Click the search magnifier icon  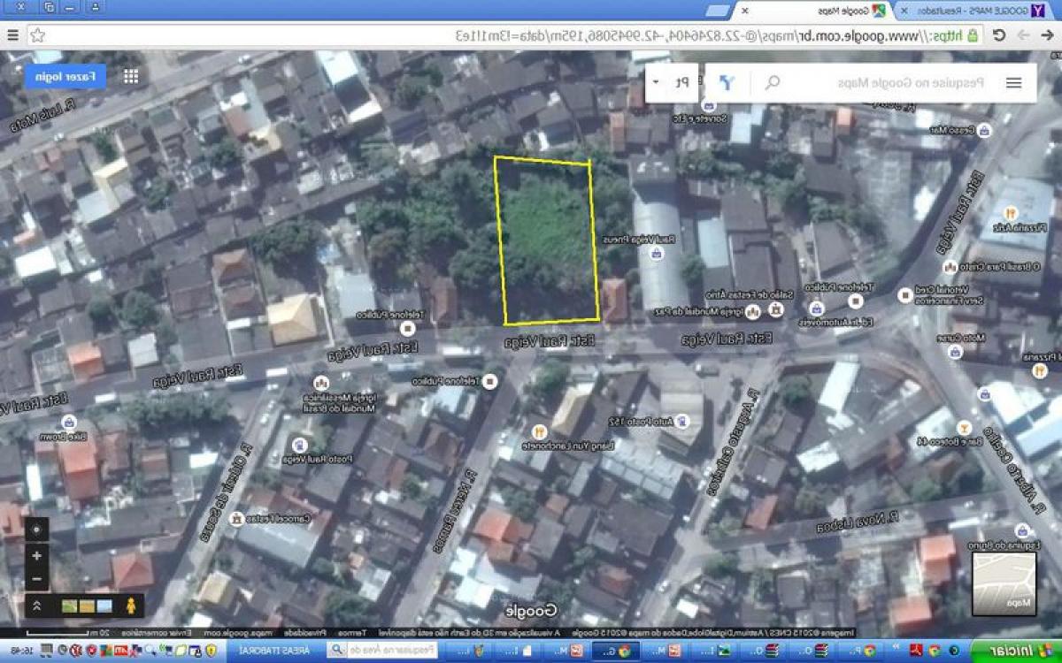pos(771,82)
